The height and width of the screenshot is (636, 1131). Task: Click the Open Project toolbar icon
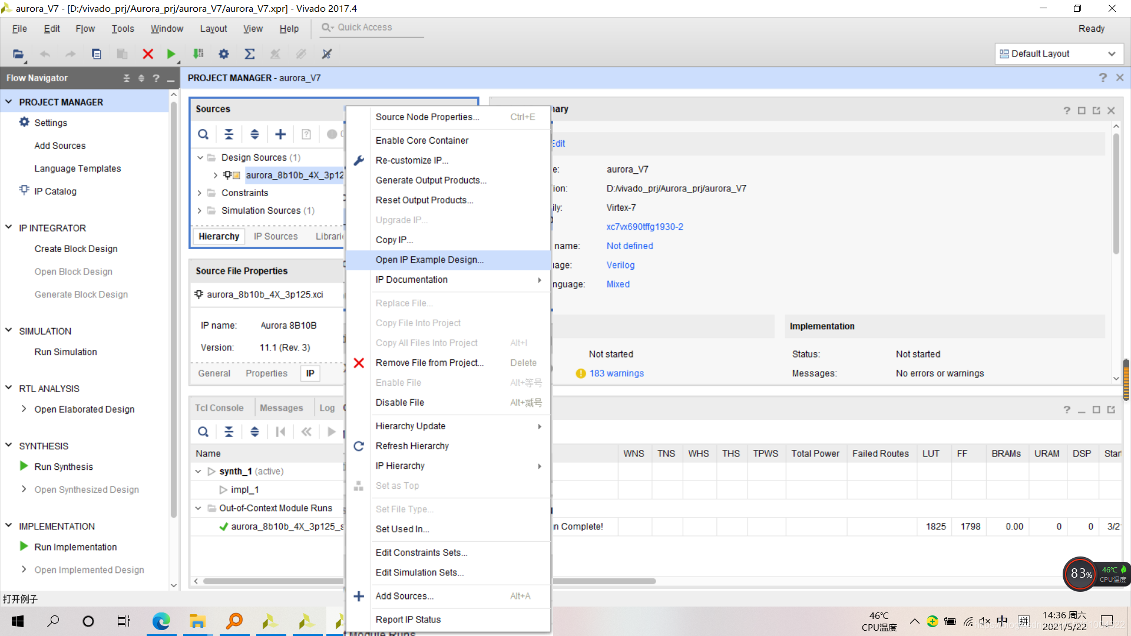[x=18, y=54]
